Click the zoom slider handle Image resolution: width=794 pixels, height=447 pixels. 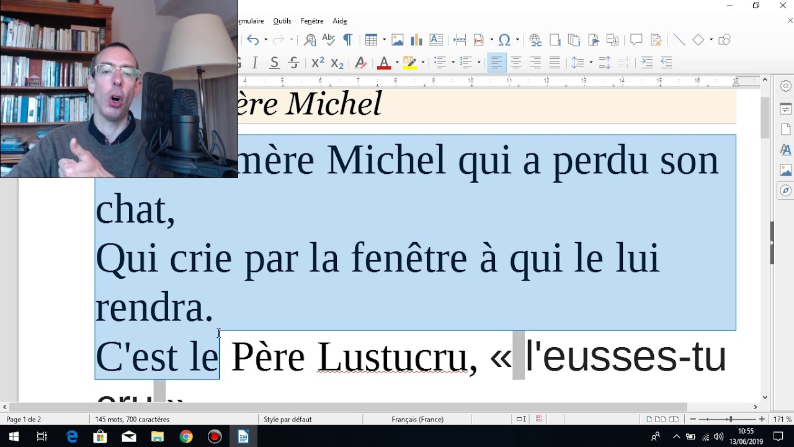point(730,419)
